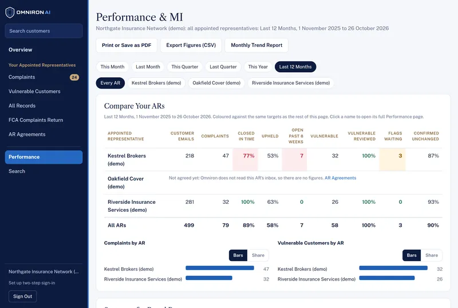Click Kestrel Brokers complaints bar (47)

tap(220, 268)
